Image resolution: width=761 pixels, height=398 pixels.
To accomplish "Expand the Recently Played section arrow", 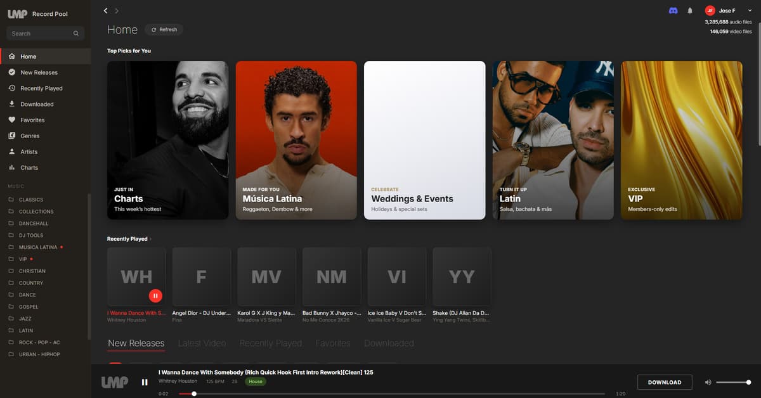I will [151, 239].
